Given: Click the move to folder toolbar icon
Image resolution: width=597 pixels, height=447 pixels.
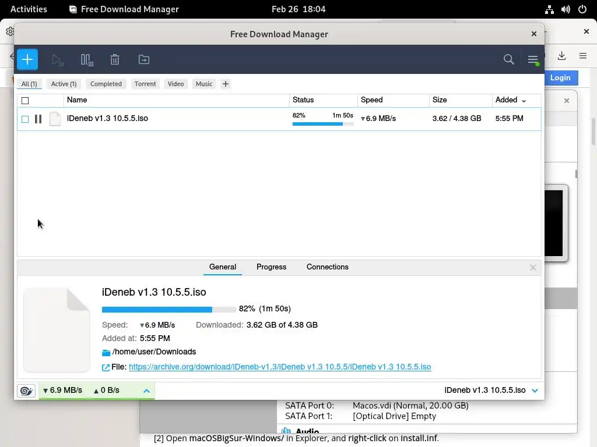Looking at the screenshot, I should [x=143, y=59].
